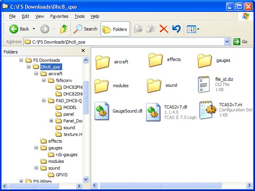255x191 pixels.
Task: Click the Up folder toolbar icon
Action: tap(64, 29)
